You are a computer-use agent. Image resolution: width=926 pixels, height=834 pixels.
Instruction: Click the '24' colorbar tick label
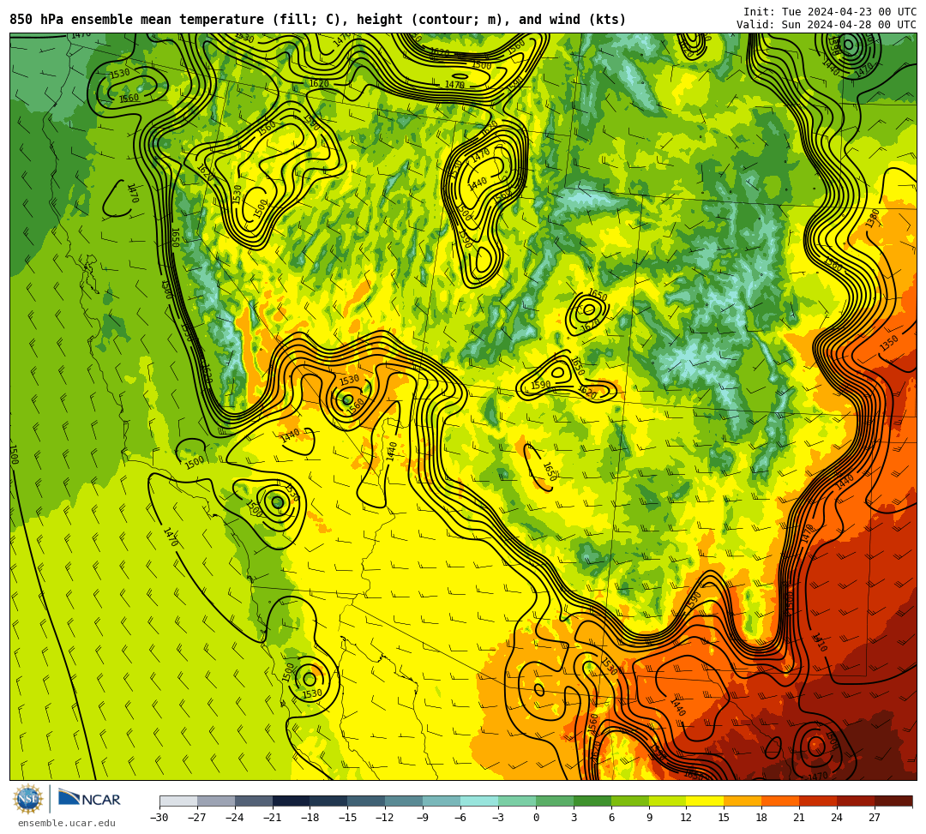tap(837, 818)
